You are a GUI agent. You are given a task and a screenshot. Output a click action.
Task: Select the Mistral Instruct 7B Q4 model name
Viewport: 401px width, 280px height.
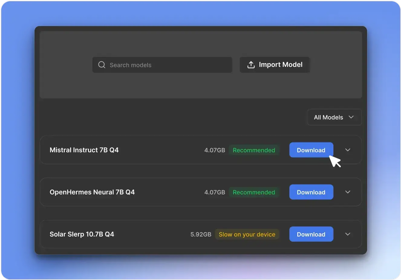[84, 150]
